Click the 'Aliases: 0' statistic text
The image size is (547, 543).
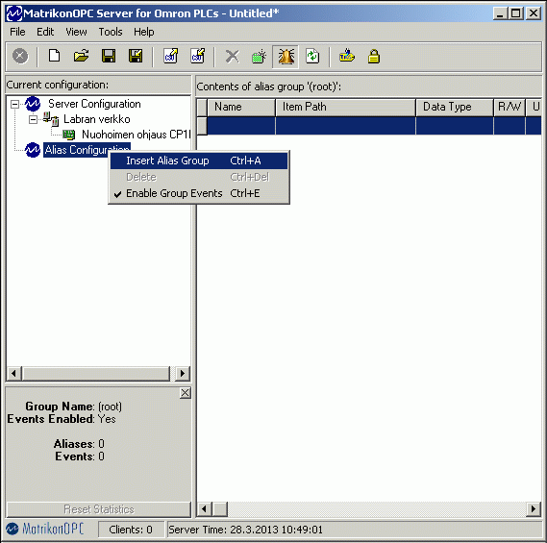(79, 444)
